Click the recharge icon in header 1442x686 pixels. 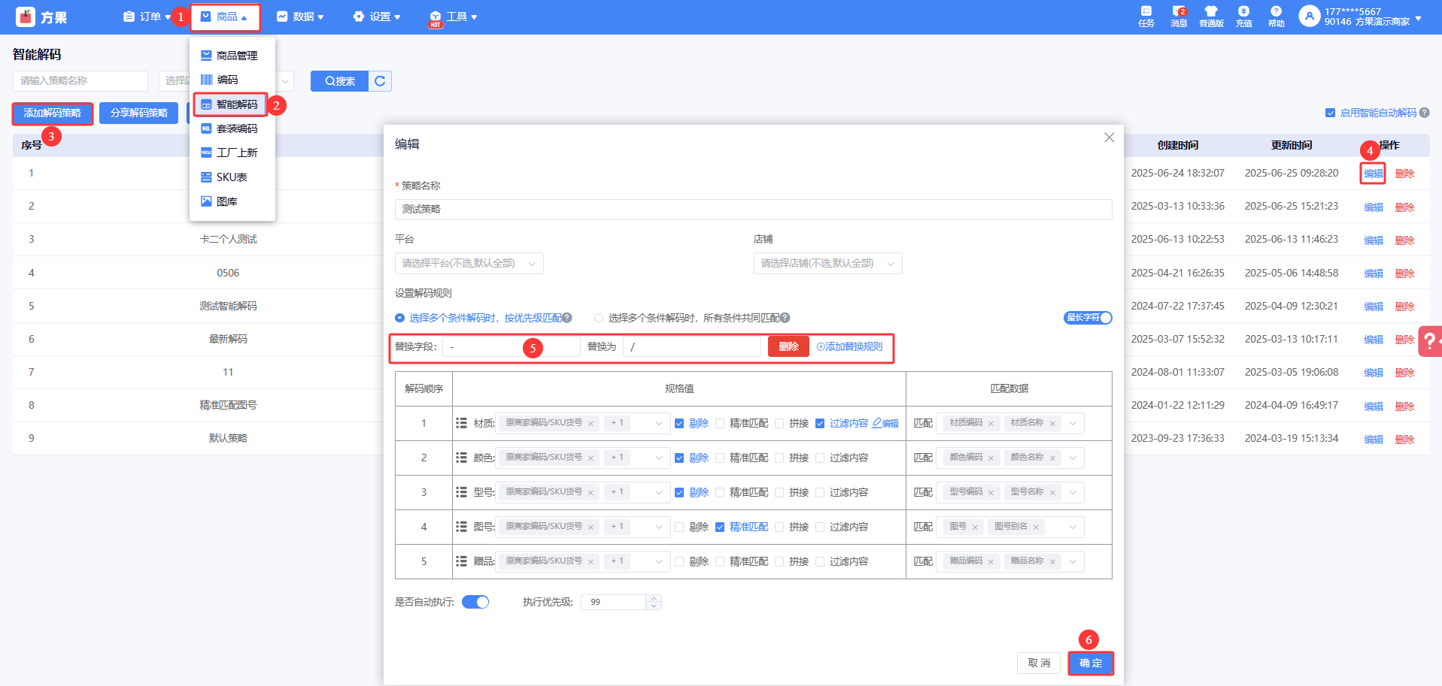(x=1243, y=17)
